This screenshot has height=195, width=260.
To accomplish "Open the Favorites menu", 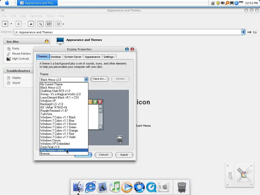I will coord(36,16).
